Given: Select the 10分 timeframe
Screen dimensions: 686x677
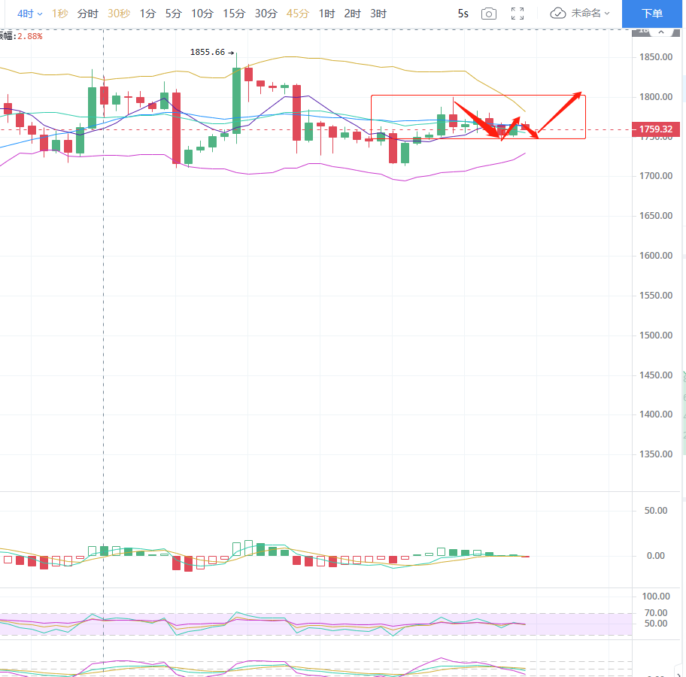Looking at the screenshot, I should pyautogui.click(x=202, y=14).
